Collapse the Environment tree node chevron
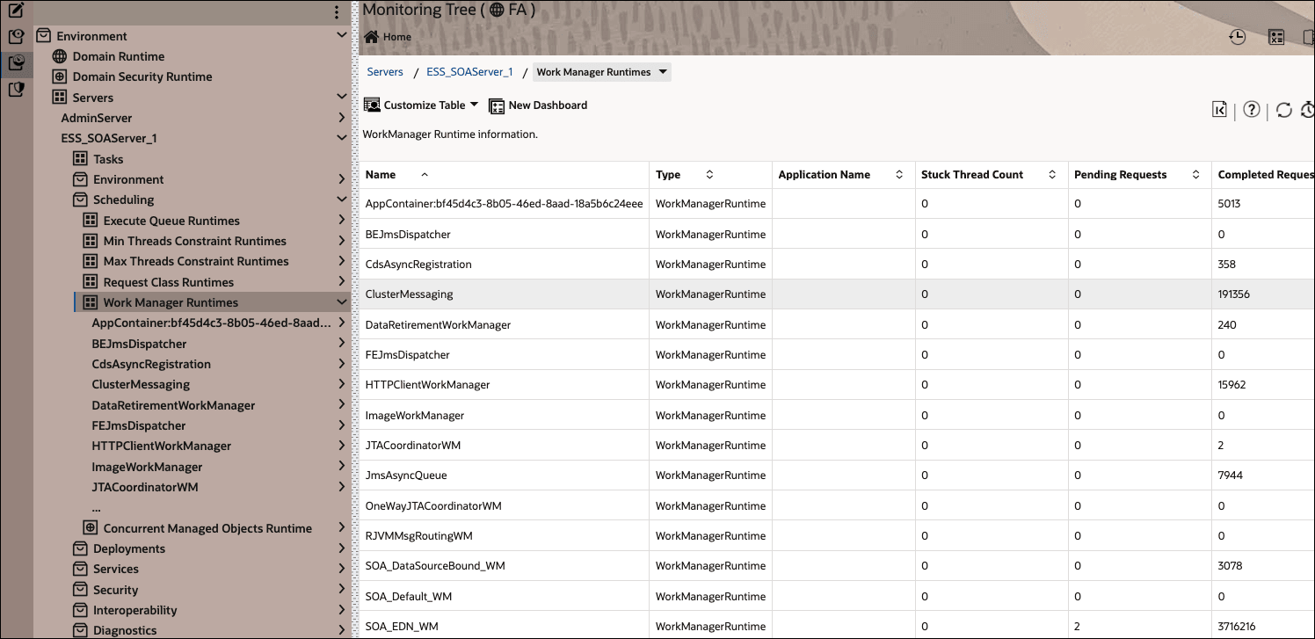Image resolution: width=1315 pixels, height=639 pixels. (x=342, y=36)
